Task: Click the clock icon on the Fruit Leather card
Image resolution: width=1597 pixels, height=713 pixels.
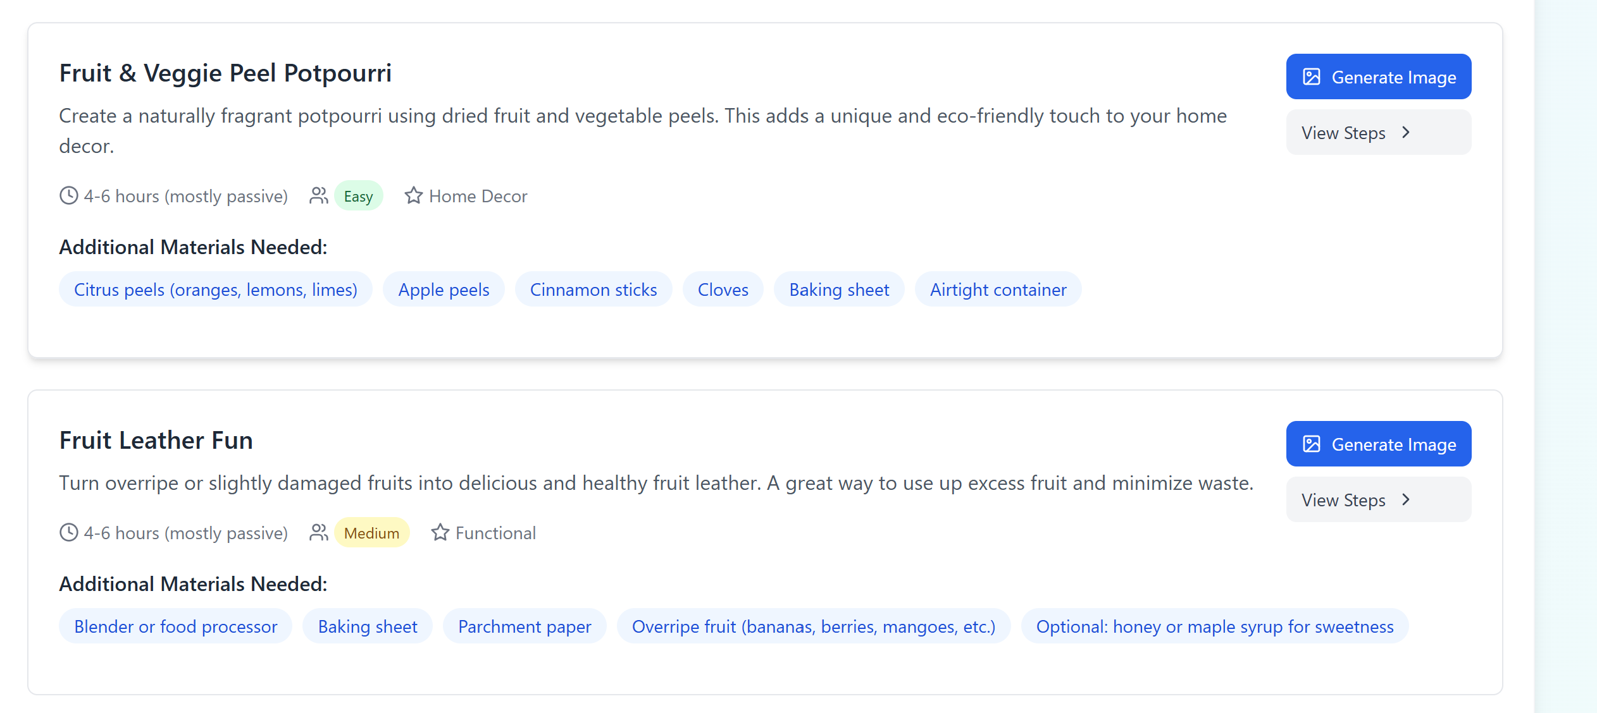Action: (68, 533)
